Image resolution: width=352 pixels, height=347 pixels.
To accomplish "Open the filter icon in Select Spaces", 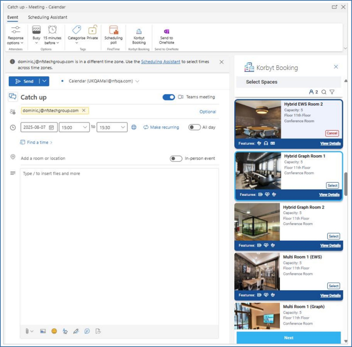I will click(332, 92).
